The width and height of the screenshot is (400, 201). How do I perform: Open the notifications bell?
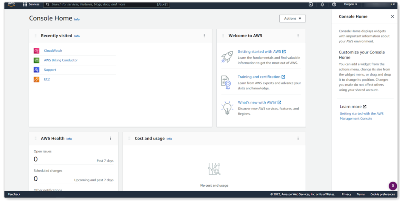coord(322,4)
